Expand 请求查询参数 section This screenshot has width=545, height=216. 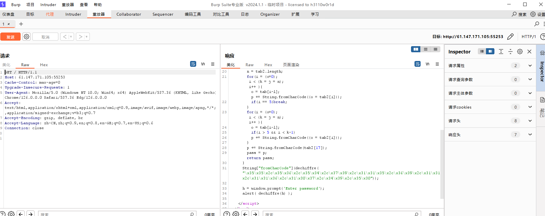click(490, 80)
